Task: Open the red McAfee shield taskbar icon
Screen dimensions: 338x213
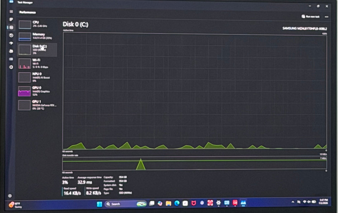Action: tap(193, 203)
